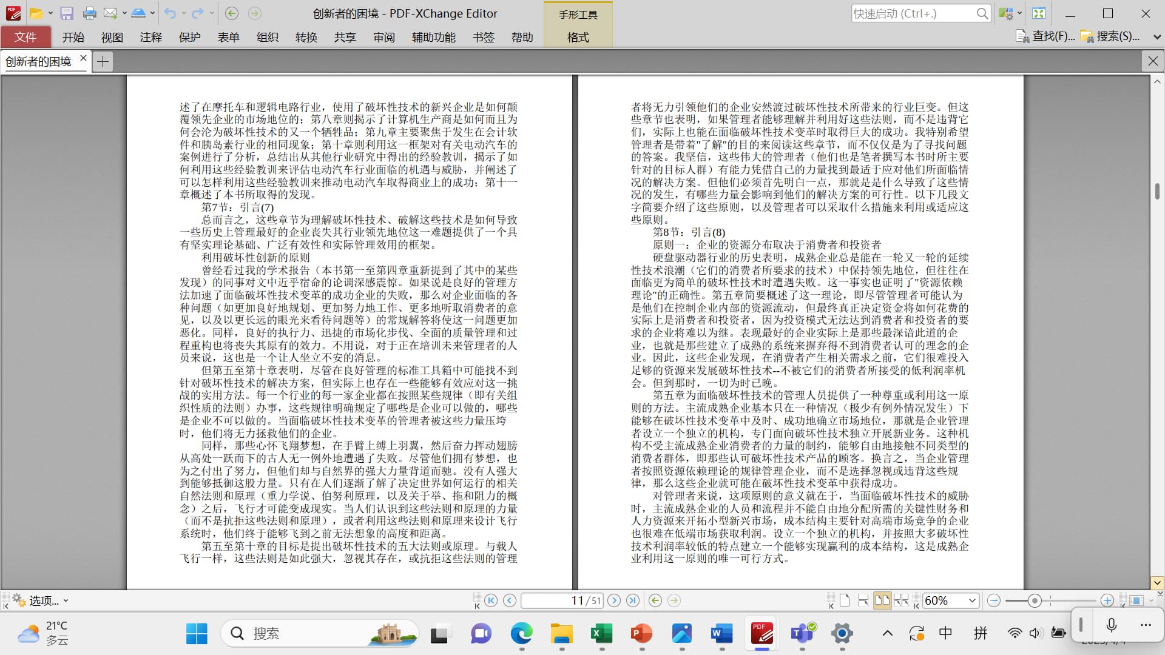The width and height of the screenshot is (1165, 655).
Task: Go to next page arrow
Action: 614,600
